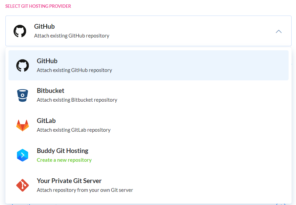Choose Buddy Git Hosting as provider
The width and height of the screenshot is (296, 205).
(149, 155)
